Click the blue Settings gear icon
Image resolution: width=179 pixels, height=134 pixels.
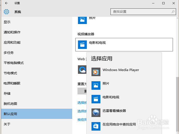pyautogui.click(x=6, y=12)
